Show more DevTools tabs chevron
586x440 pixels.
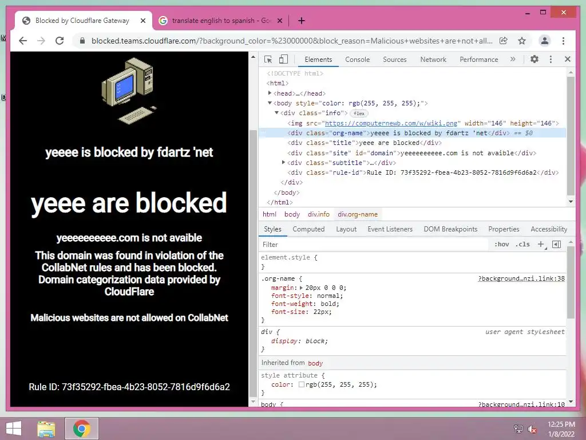click(513, 59)
